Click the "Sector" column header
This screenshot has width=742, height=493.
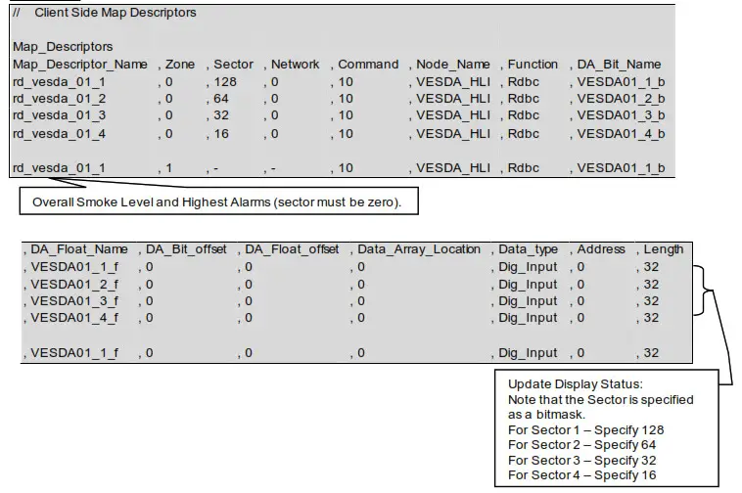[234, 65]
